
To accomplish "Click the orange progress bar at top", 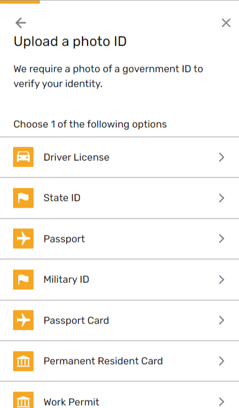I will tap(20, 2).
